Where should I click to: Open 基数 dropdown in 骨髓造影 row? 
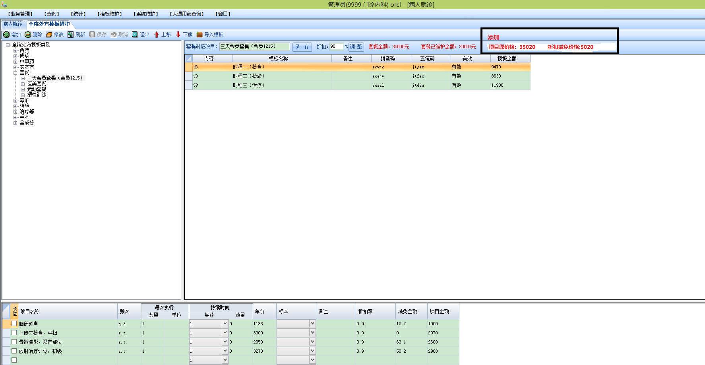coord(225,342)
